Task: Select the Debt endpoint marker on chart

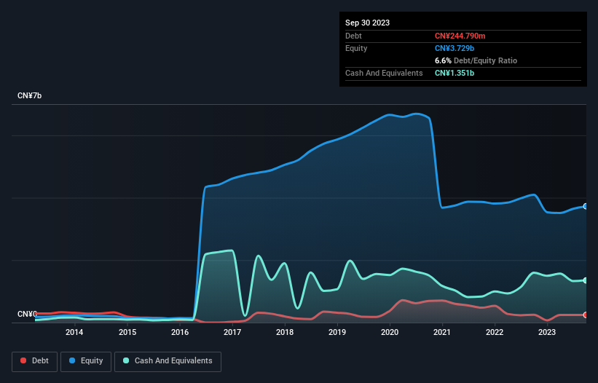Action: click(586, 315)
